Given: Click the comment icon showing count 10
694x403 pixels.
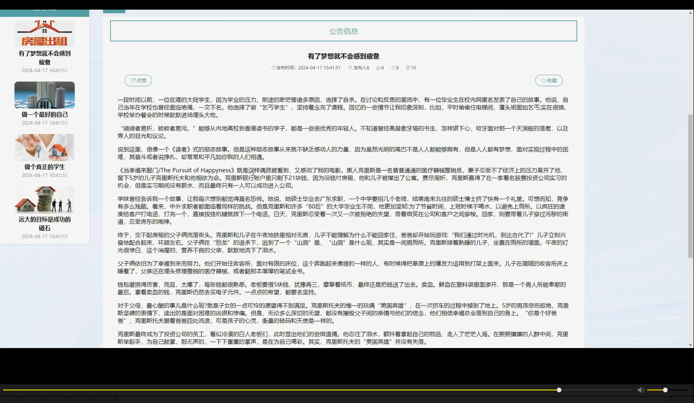Looking at the screenshot, I should pos(407,67).
